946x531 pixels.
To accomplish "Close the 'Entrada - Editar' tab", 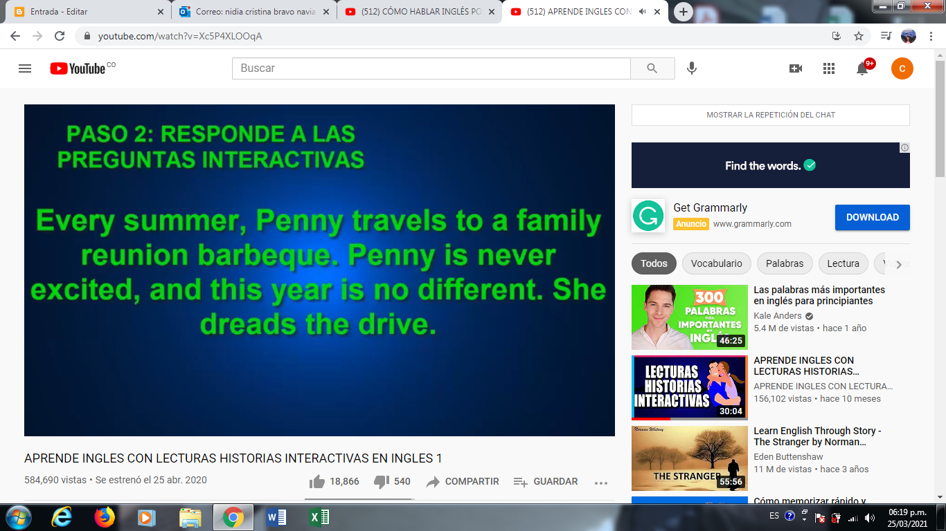I will pyautogui.click(x=160, y=12).
